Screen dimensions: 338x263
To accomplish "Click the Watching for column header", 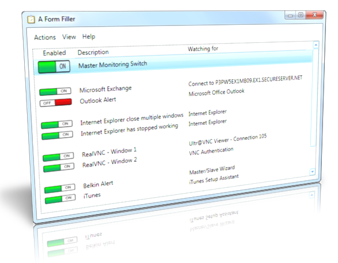I will (203, 49).
